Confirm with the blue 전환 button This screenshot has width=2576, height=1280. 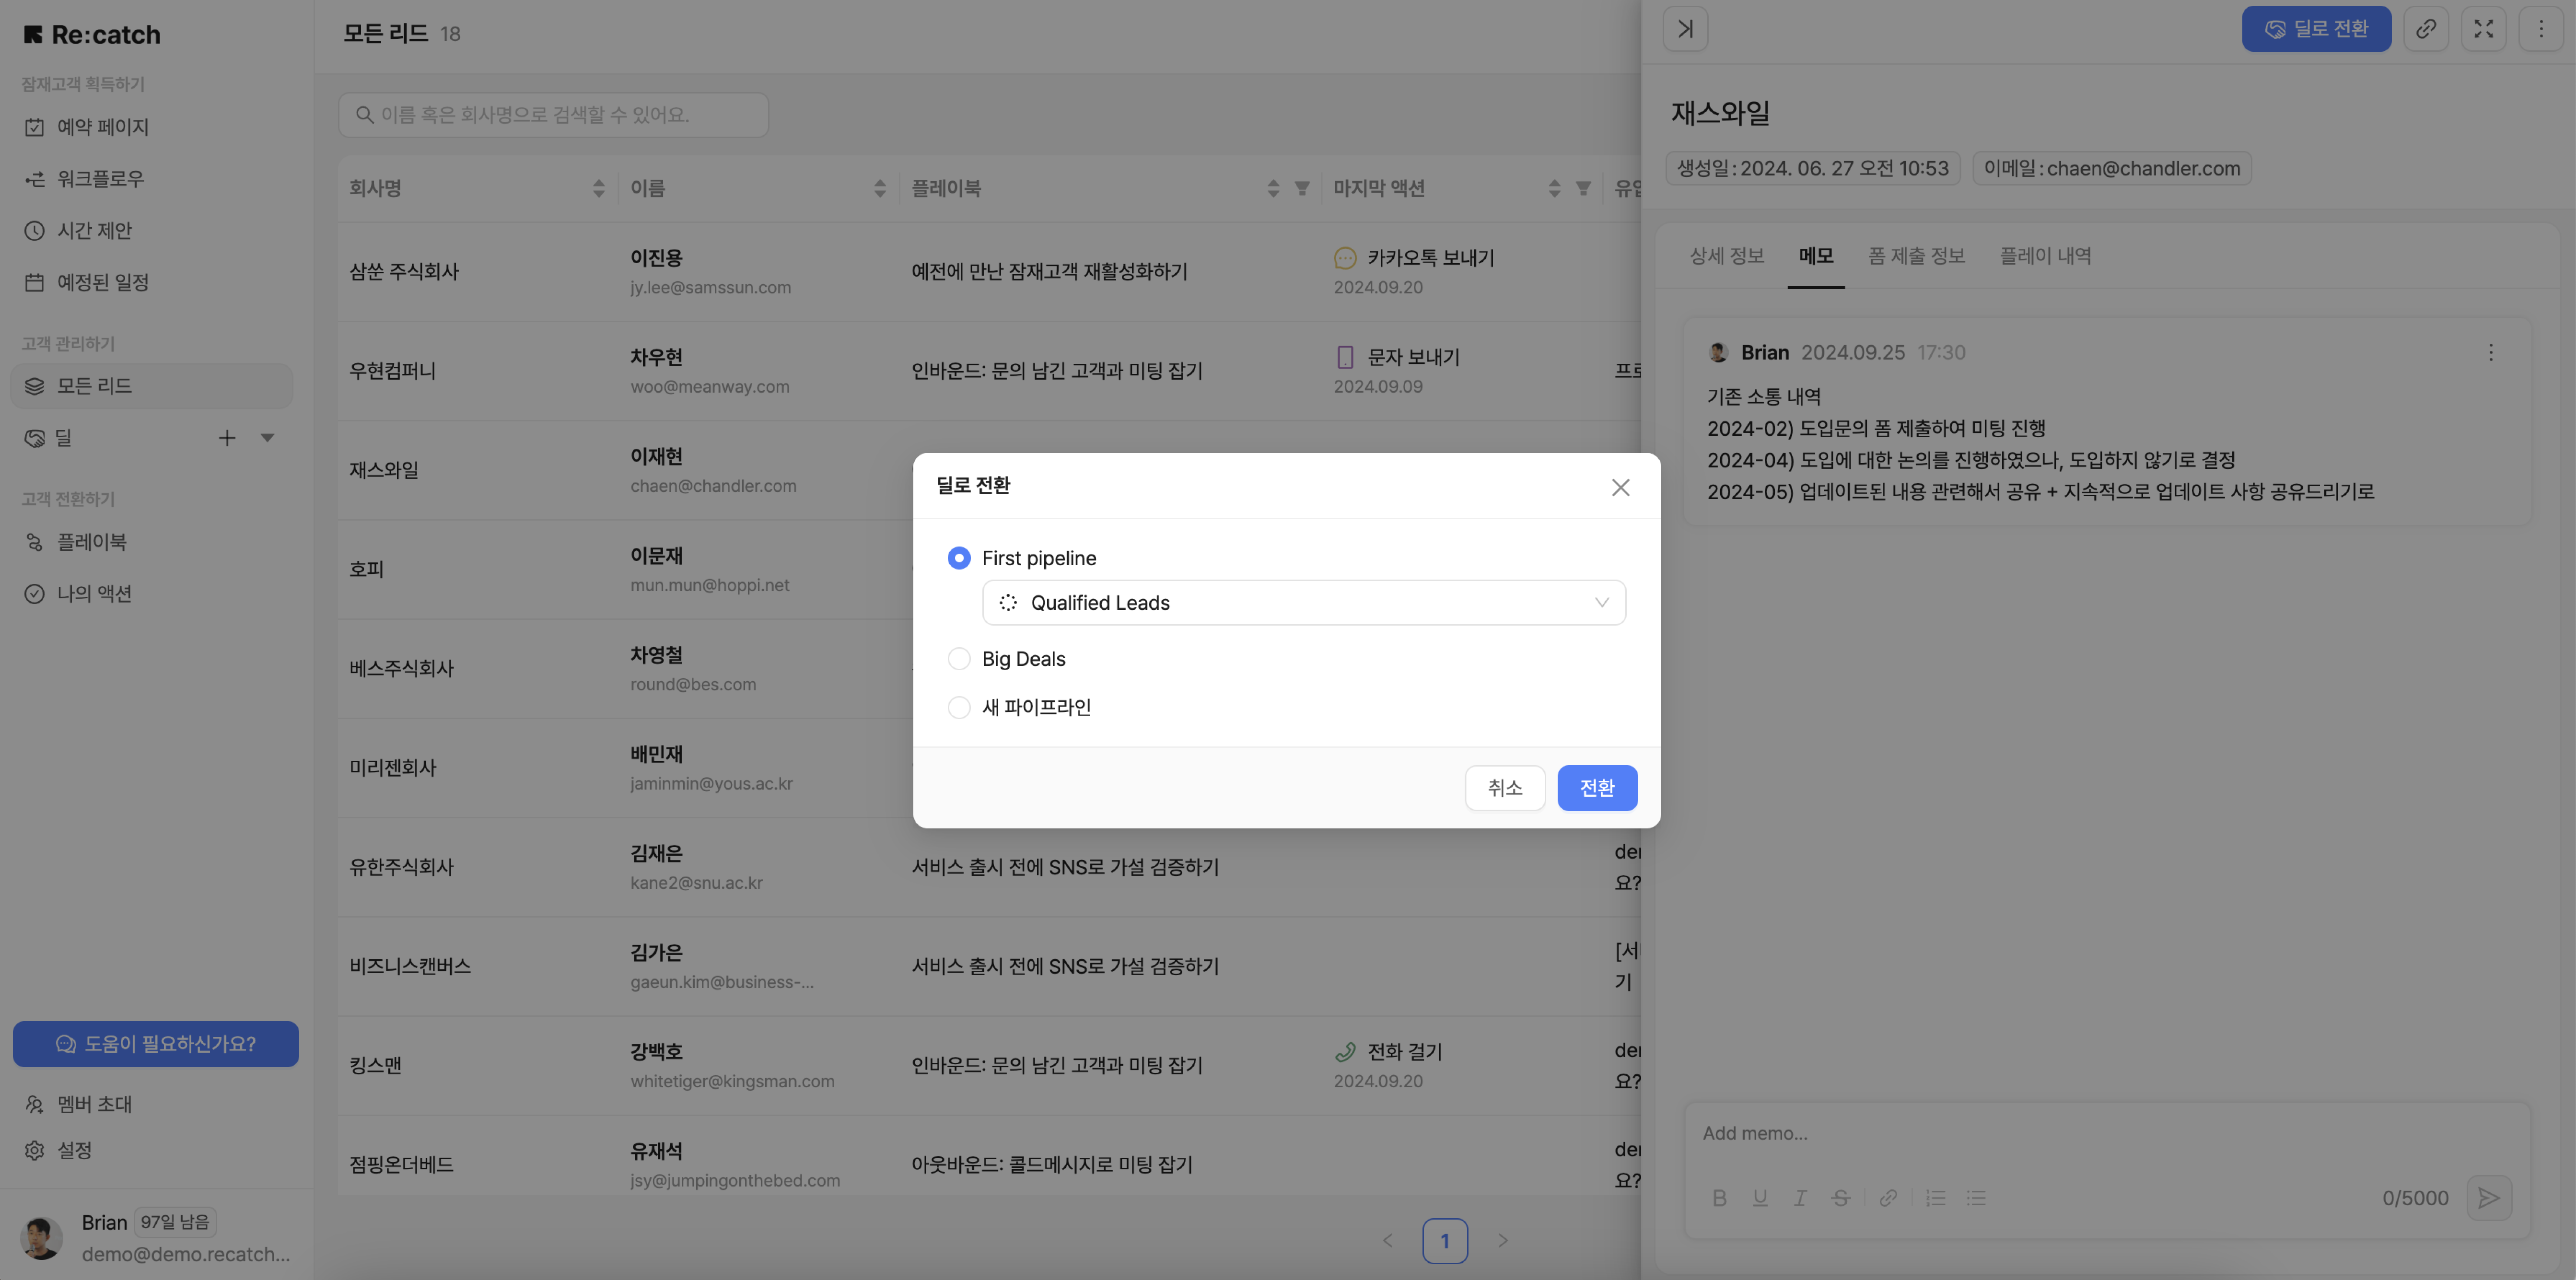[1597, 788]
